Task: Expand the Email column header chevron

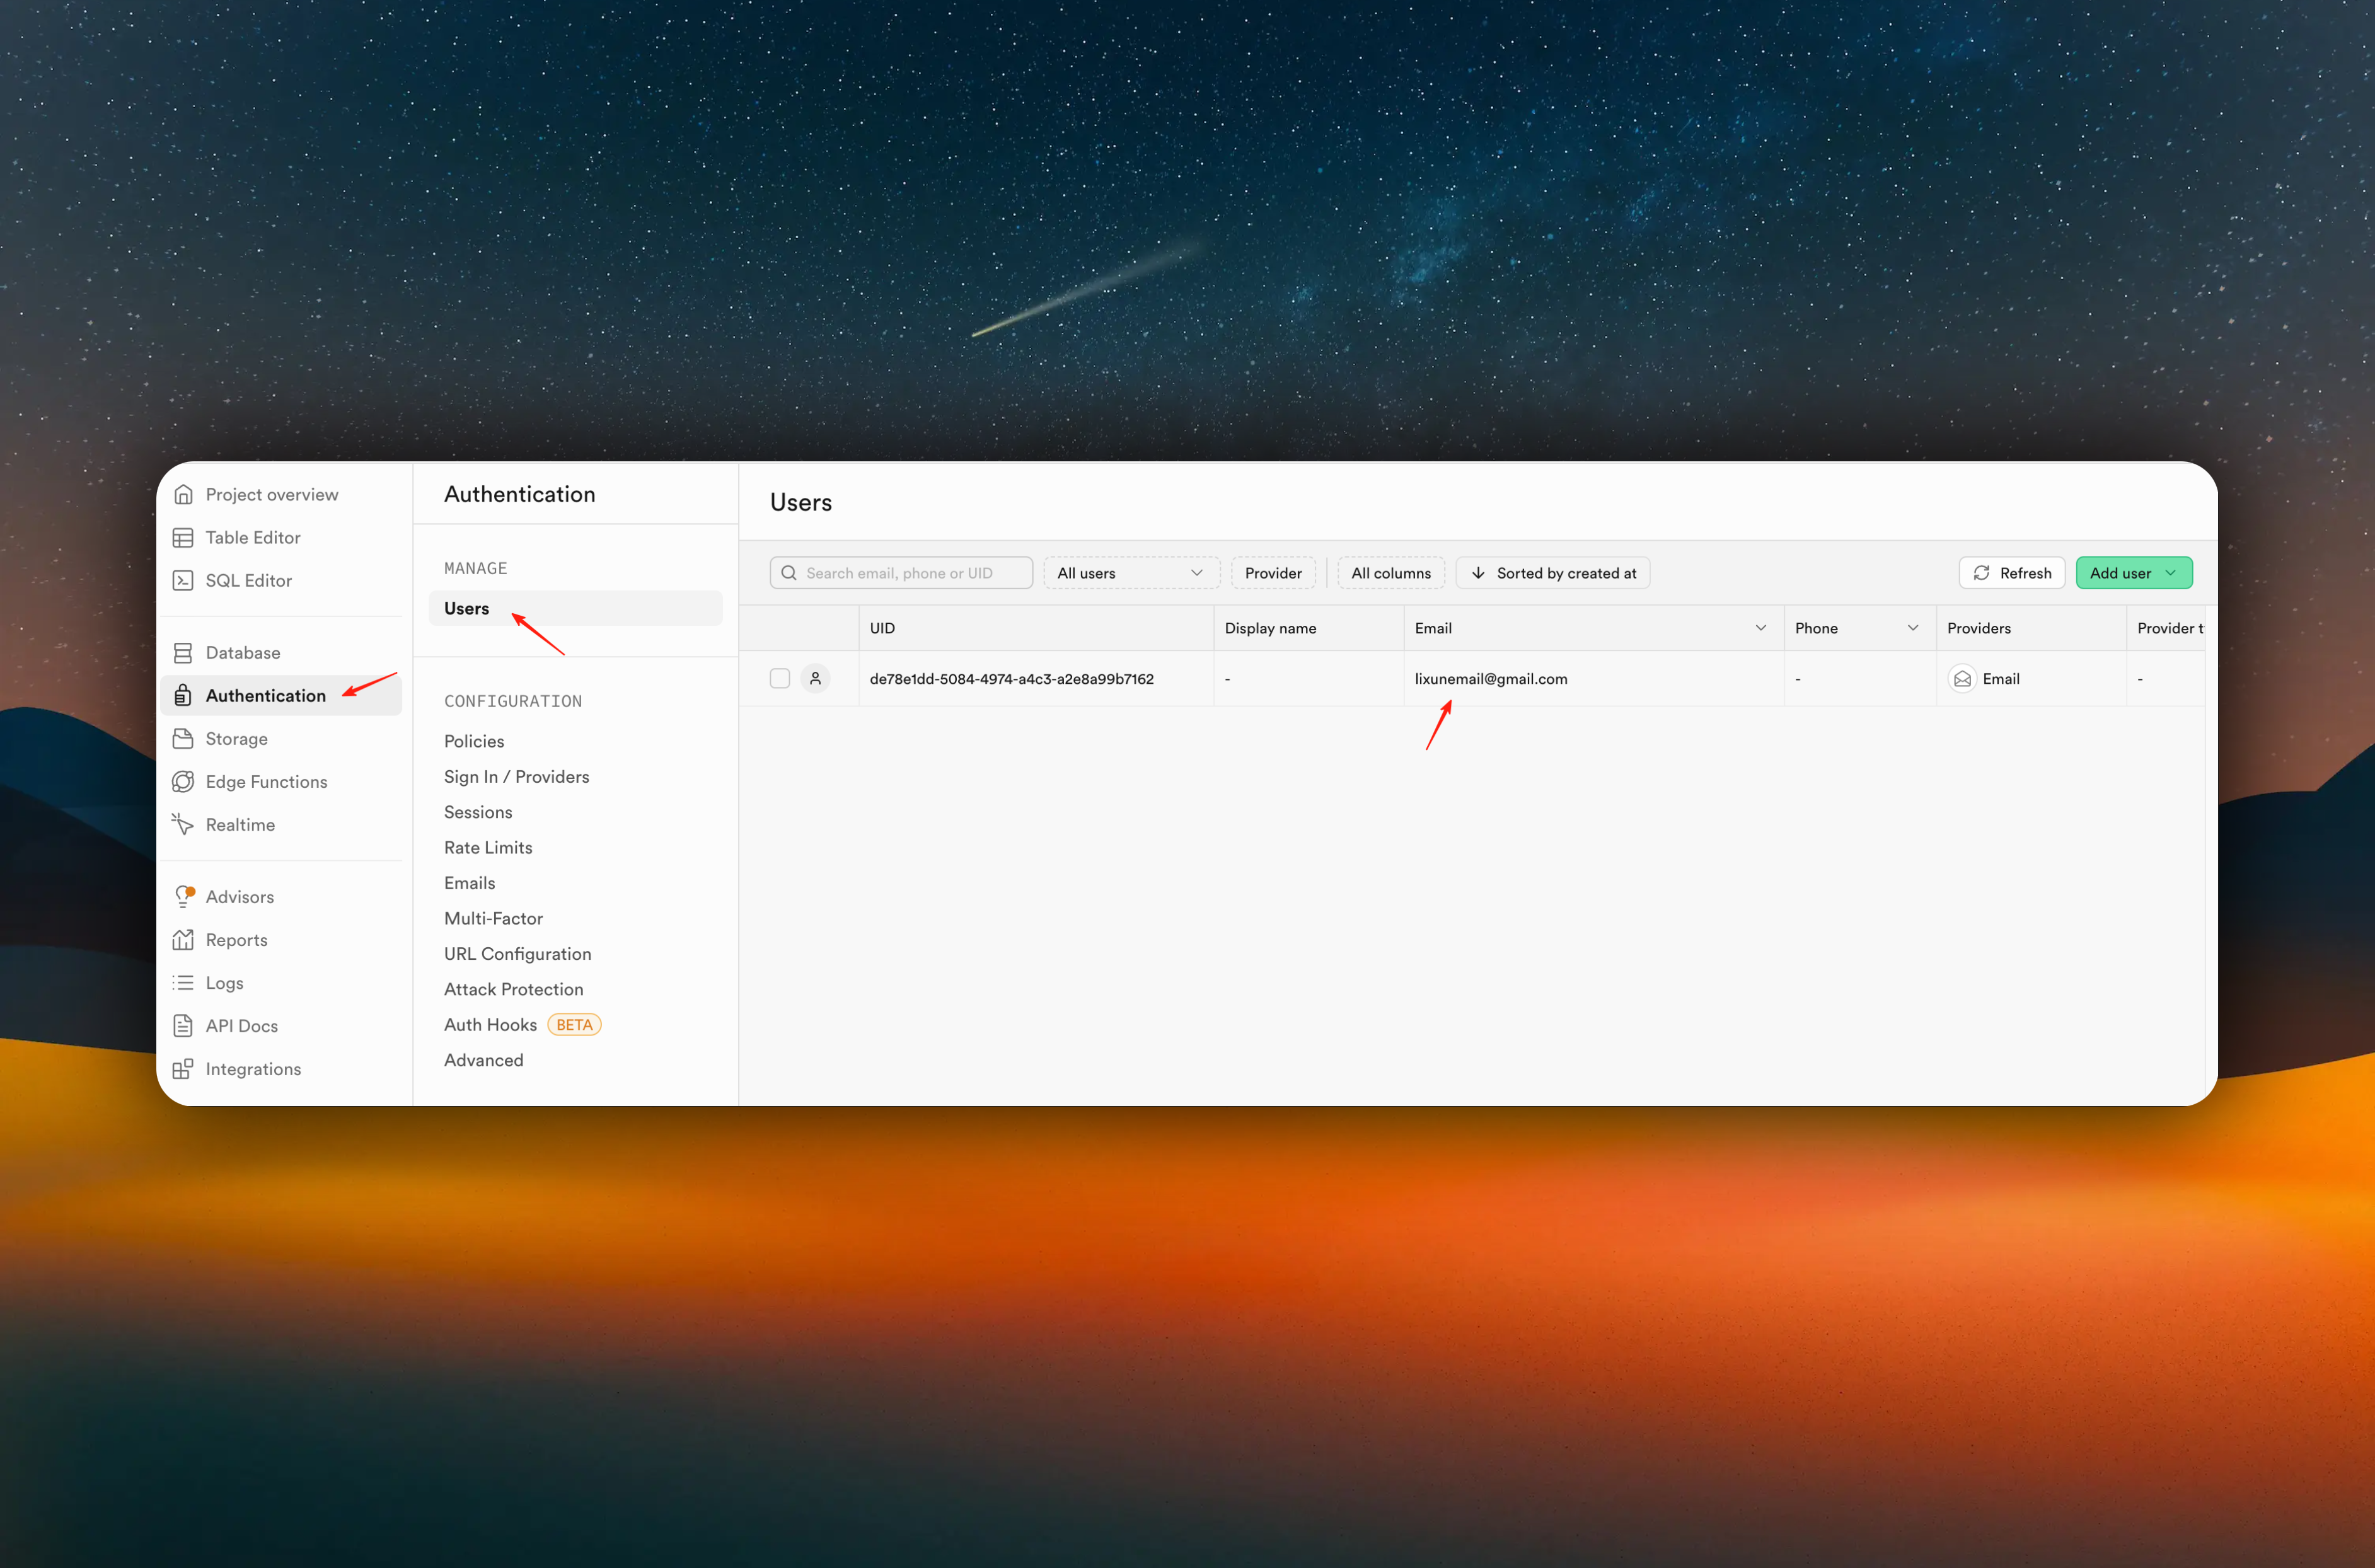Action: pyautogui.click(x=1760, y=628)
